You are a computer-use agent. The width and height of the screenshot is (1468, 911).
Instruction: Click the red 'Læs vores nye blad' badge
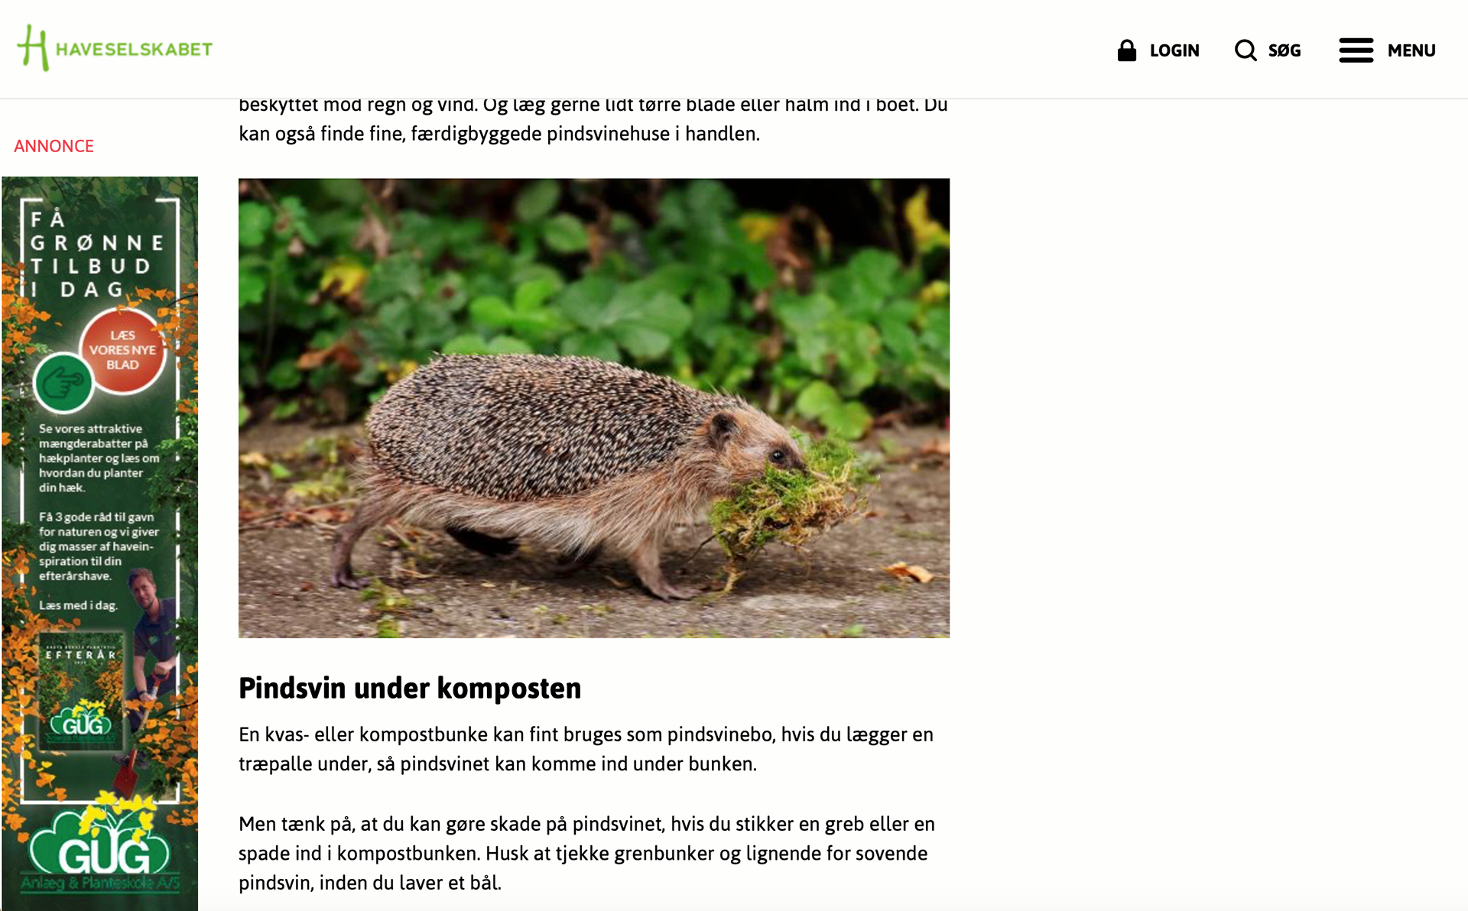pyautogui.click(x=122, y=350)
